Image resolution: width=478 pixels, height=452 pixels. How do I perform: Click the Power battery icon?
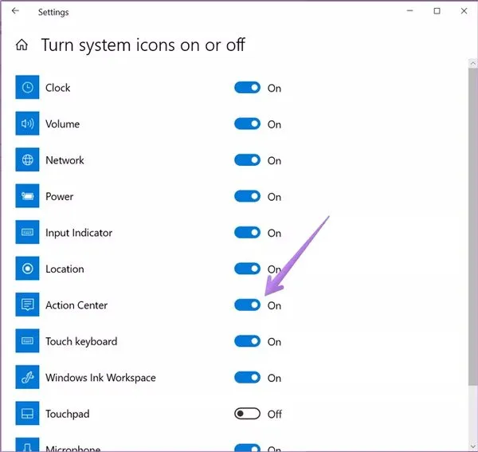pos(28,197)
